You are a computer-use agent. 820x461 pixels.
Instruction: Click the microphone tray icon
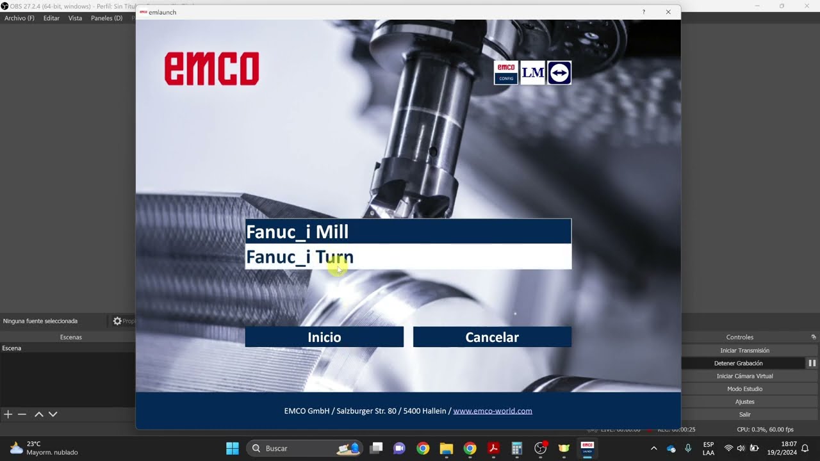688,448
